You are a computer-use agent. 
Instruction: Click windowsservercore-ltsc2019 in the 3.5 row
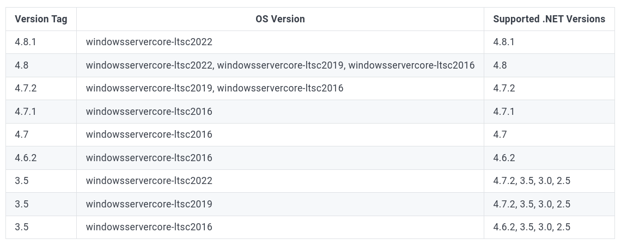(149, 204)
